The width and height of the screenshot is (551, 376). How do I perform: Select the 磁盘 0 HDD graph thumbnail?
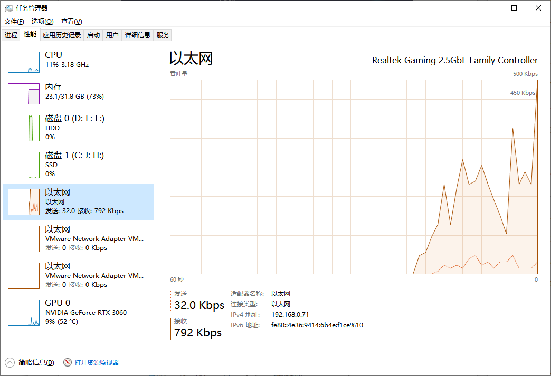tap(24, 128)
